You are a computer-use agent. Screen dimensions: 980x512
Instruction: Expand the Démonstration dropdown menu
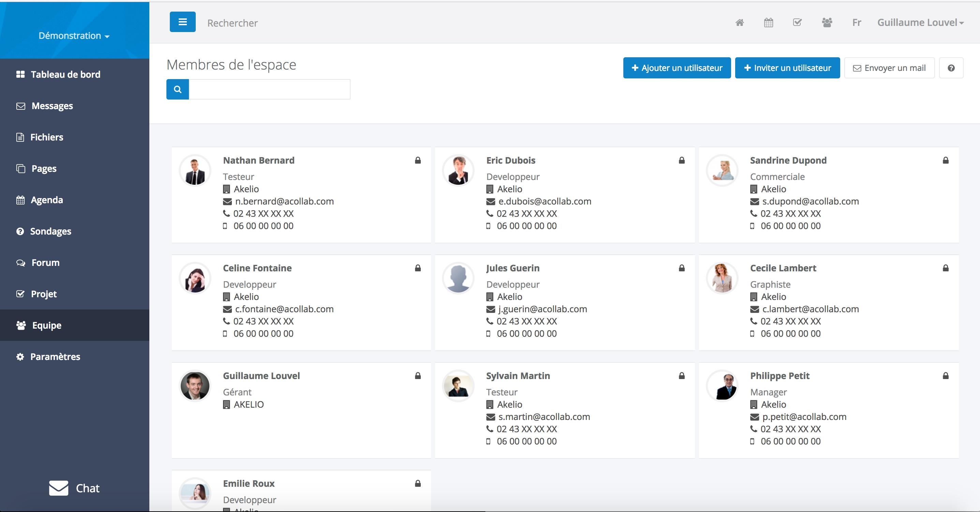[x=73, y=35]
